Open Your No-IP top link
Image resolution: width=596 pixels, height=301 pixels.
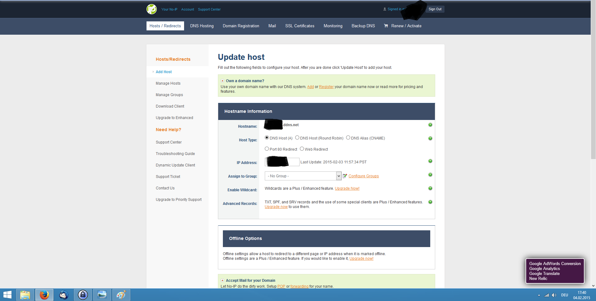tap(169, 9)
